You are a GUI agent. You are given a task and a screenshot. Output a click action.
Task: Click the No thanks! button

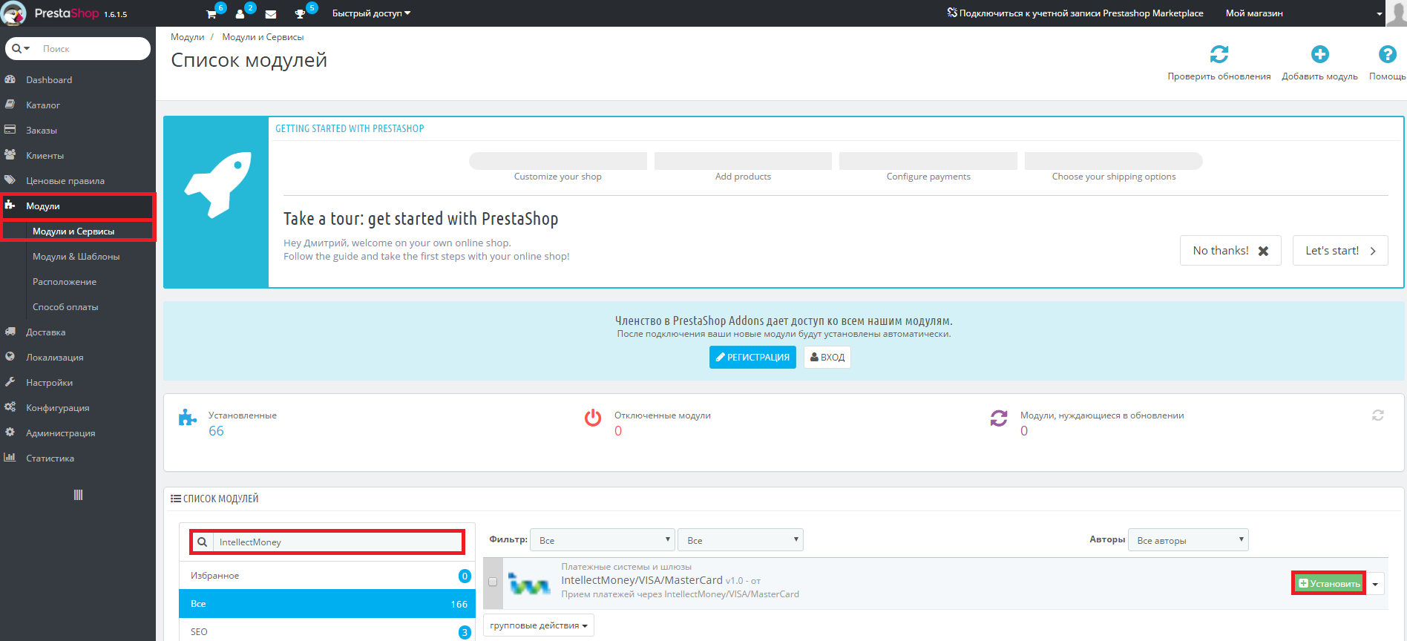[x=1230, y=251]
